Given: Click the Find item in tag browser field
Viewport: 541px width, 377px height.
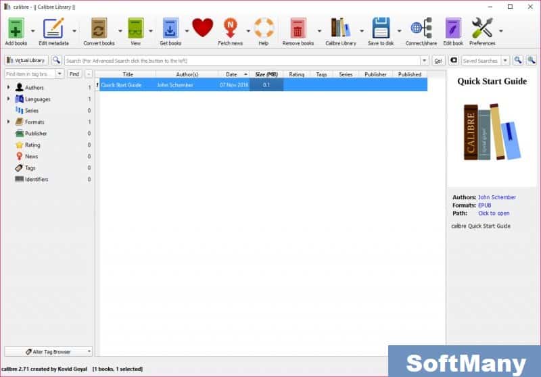Looking at the screenshot, I should [x=30, y=74].
